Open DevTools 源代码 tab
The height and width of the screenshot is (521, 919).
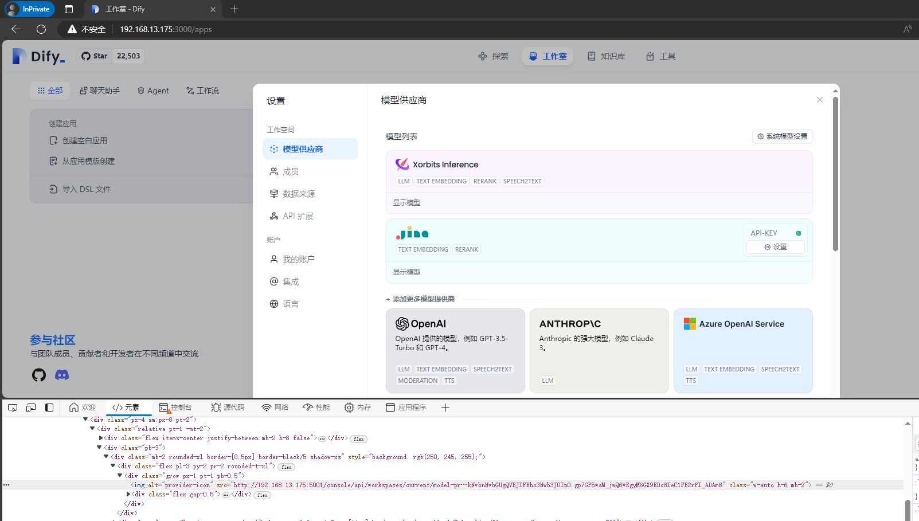[x=228, y=408]
